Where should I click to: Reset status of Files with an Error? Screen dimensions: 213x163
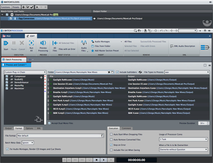point(67,49)
